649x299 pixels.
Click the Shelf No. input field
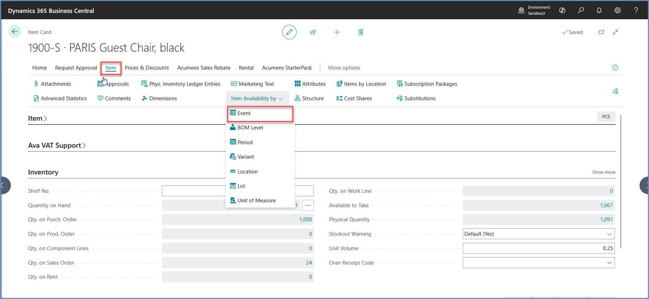pyautogui.click(x=238, y=191)
